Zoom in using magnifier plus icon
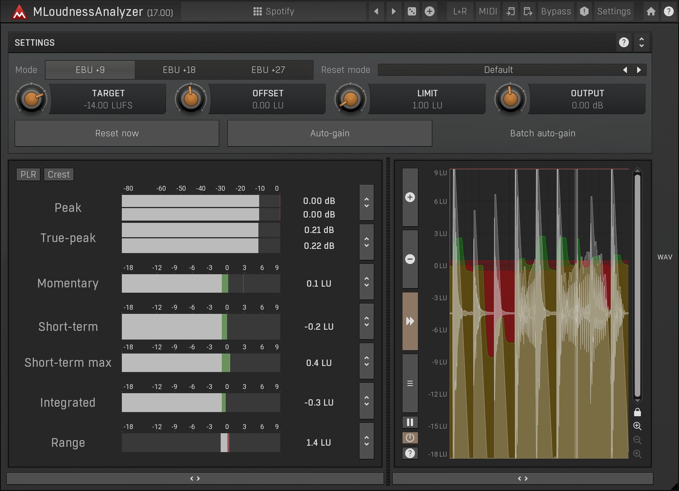The height and width of the screenshot is (491, 679). pyautogui.click(x=638, y=426)
